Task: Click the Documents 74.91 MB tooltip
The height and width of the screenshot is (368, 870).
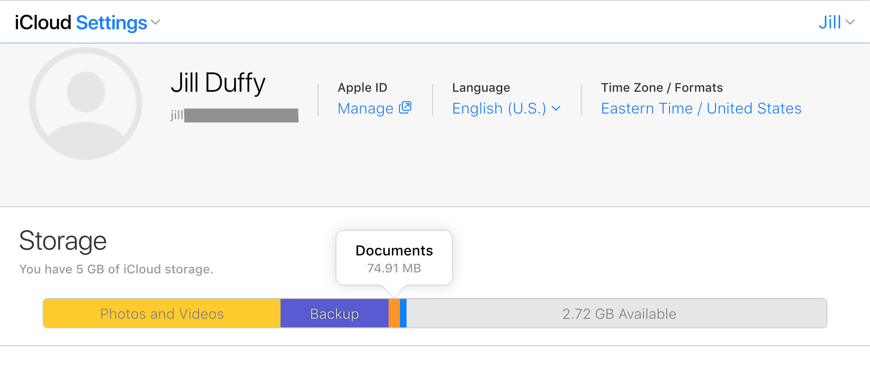Action: coord(394,258)
